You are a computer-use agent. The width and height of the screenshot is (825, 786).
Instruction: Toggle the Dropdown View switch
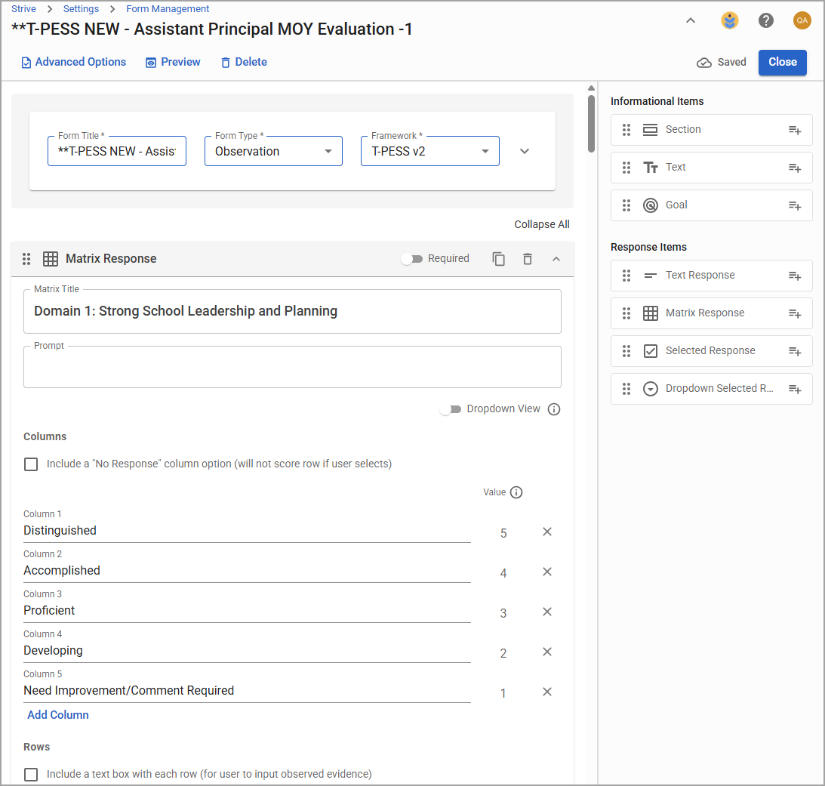(x=451, y=409)
